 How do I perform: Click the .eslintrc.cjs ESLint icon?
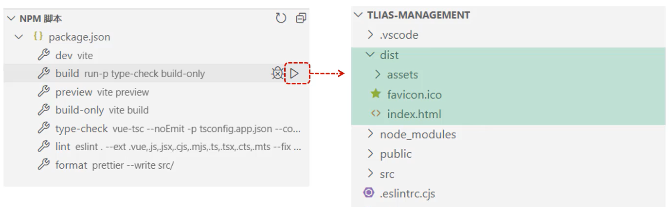click(x=369, y=193)
